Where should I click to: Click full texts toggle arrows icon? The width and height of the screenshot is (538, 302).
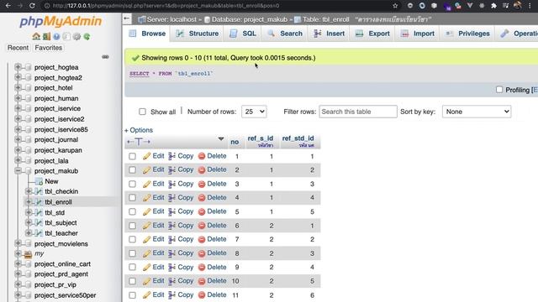point(139,142)
